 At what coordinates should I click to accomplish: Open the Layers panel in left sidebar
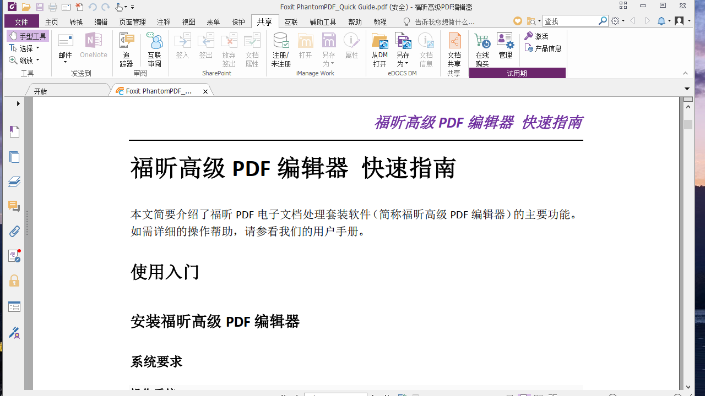[14, 182]
